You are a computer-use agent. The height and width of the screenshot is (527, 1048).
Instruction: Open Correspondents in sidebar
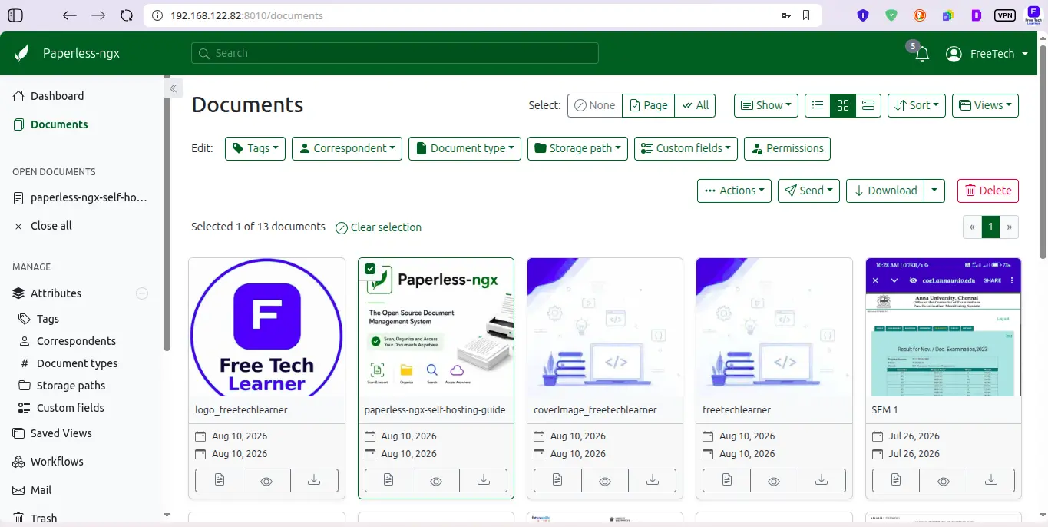[76, 341]
